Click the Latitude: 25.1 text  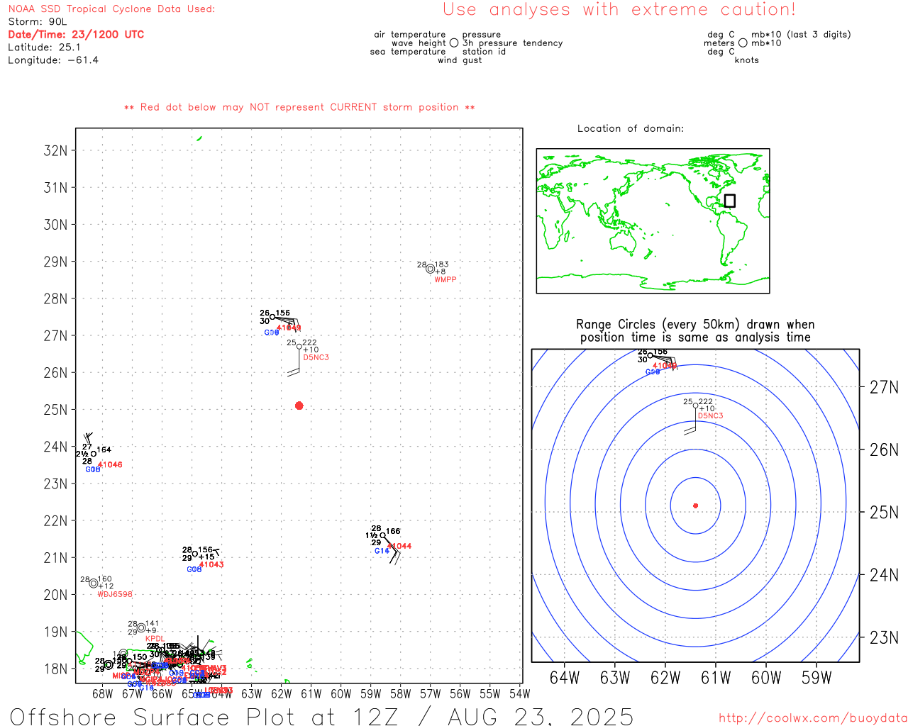click(x=44, y=48)
